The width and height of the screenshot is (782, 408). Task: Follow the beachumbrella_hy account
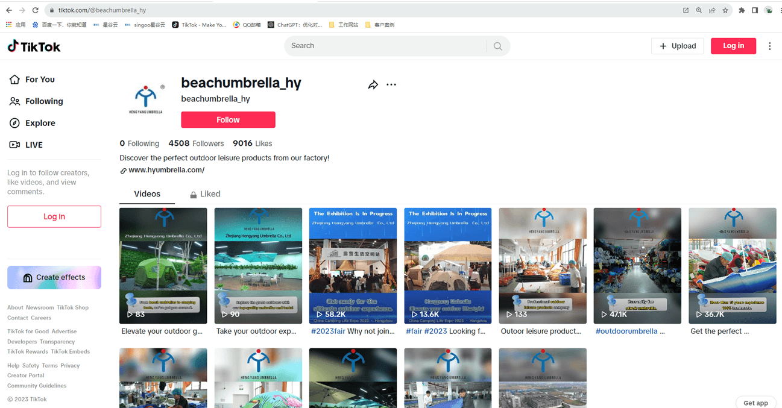pos(228,120)
